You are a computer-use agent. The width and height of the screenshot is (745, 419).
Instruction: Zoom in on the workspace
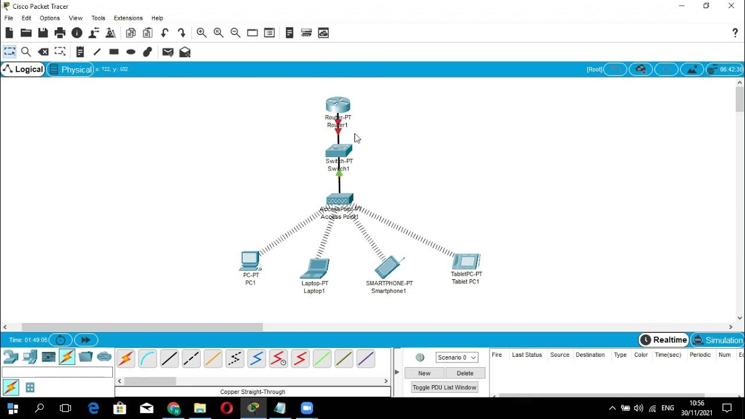201,33
